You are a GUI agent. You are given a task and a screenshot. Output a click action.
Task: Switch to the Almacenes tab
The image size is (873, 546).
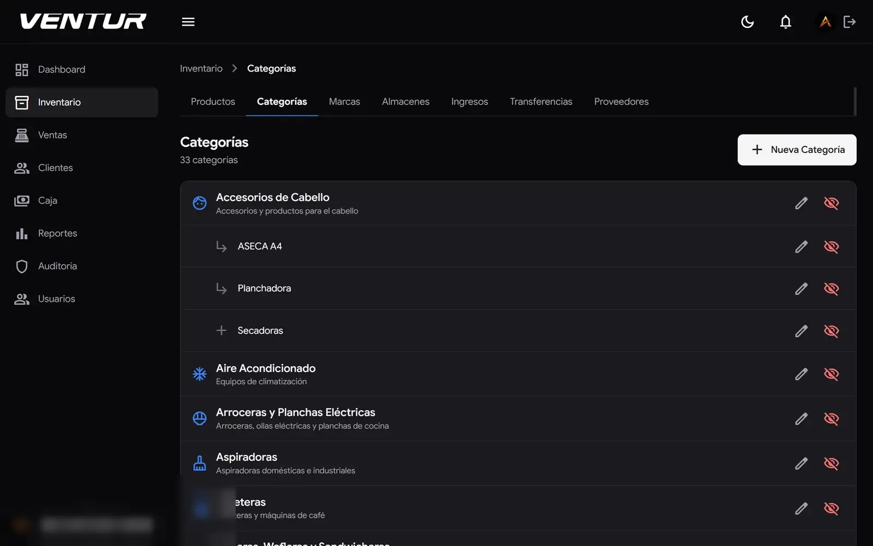click(405, 102)
